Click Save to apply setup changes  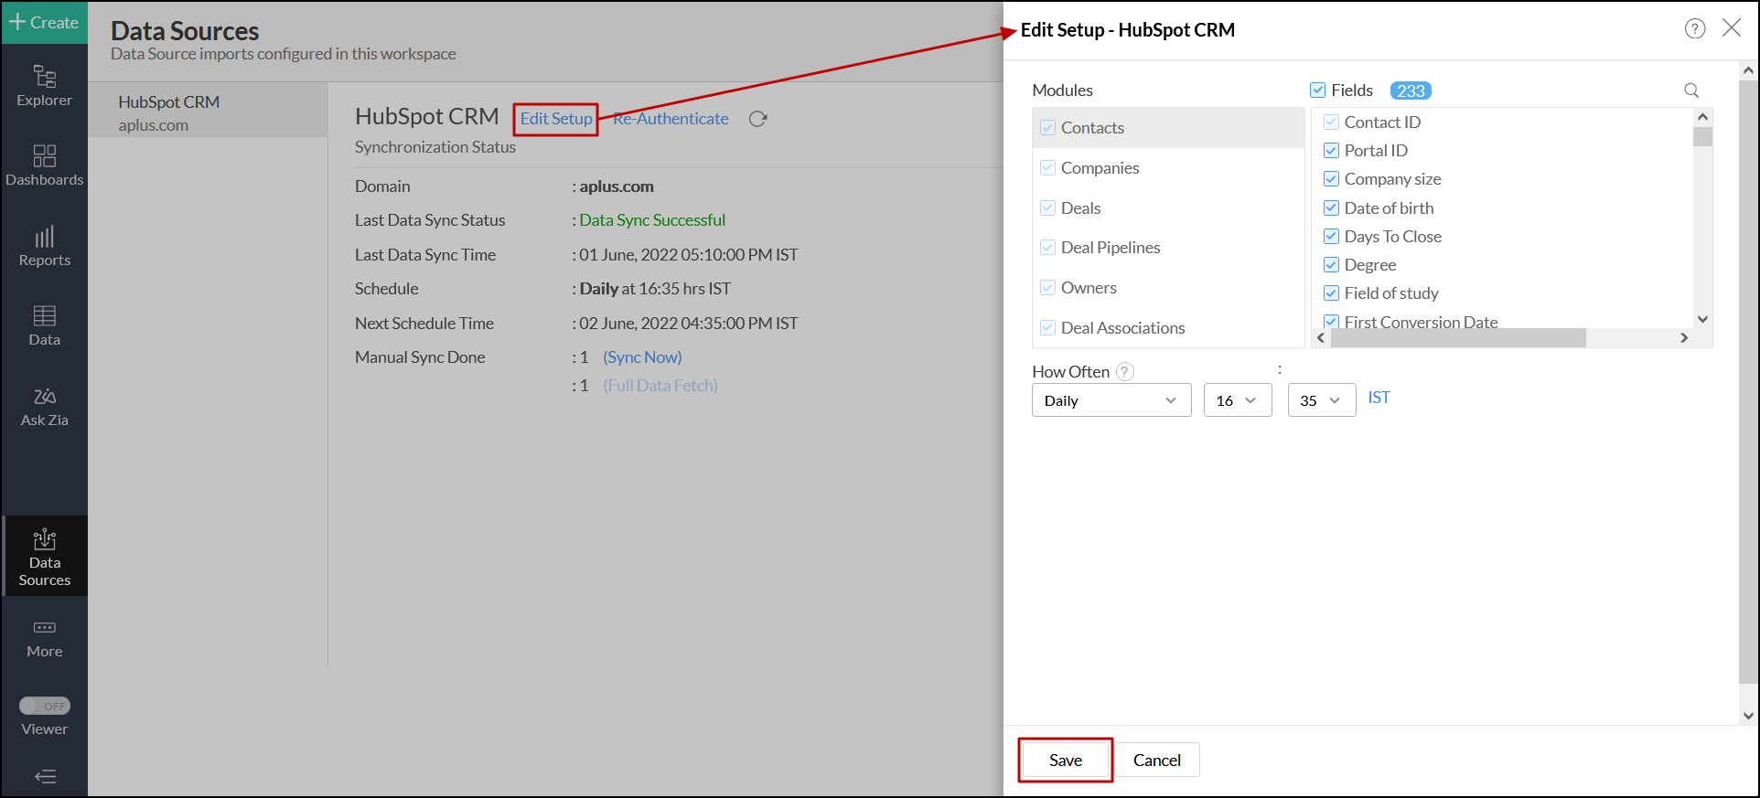click(1065, 760)
